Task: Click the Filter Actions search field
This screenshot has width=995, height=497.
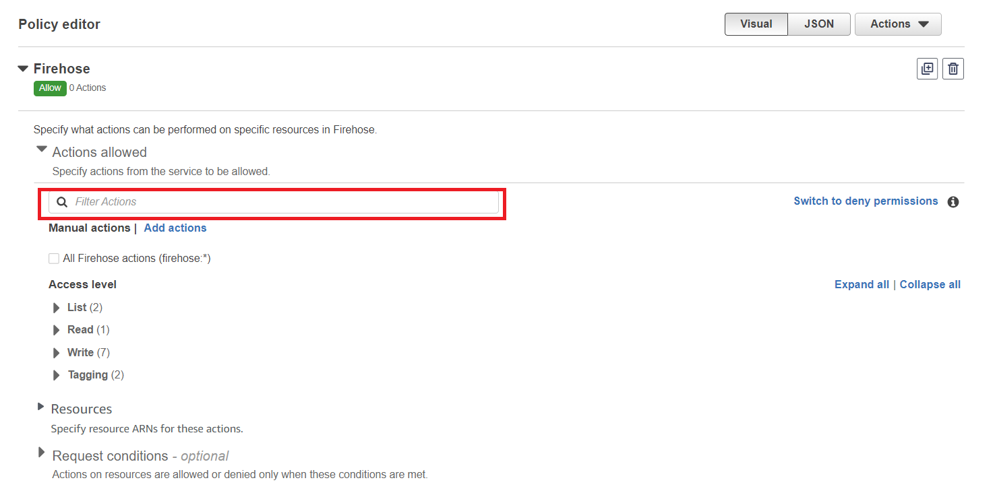Action: (283, 202)
